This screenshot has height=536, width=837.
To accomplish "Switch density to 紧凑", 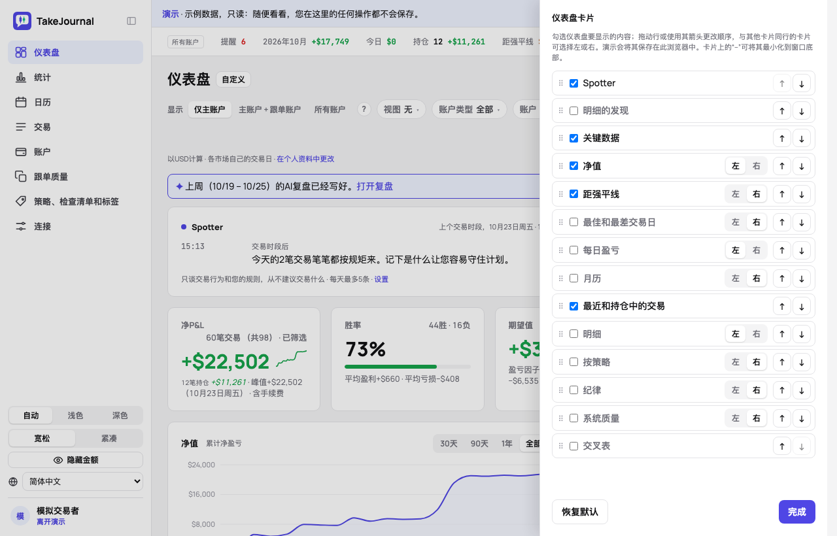I will (x=109, y=439).
